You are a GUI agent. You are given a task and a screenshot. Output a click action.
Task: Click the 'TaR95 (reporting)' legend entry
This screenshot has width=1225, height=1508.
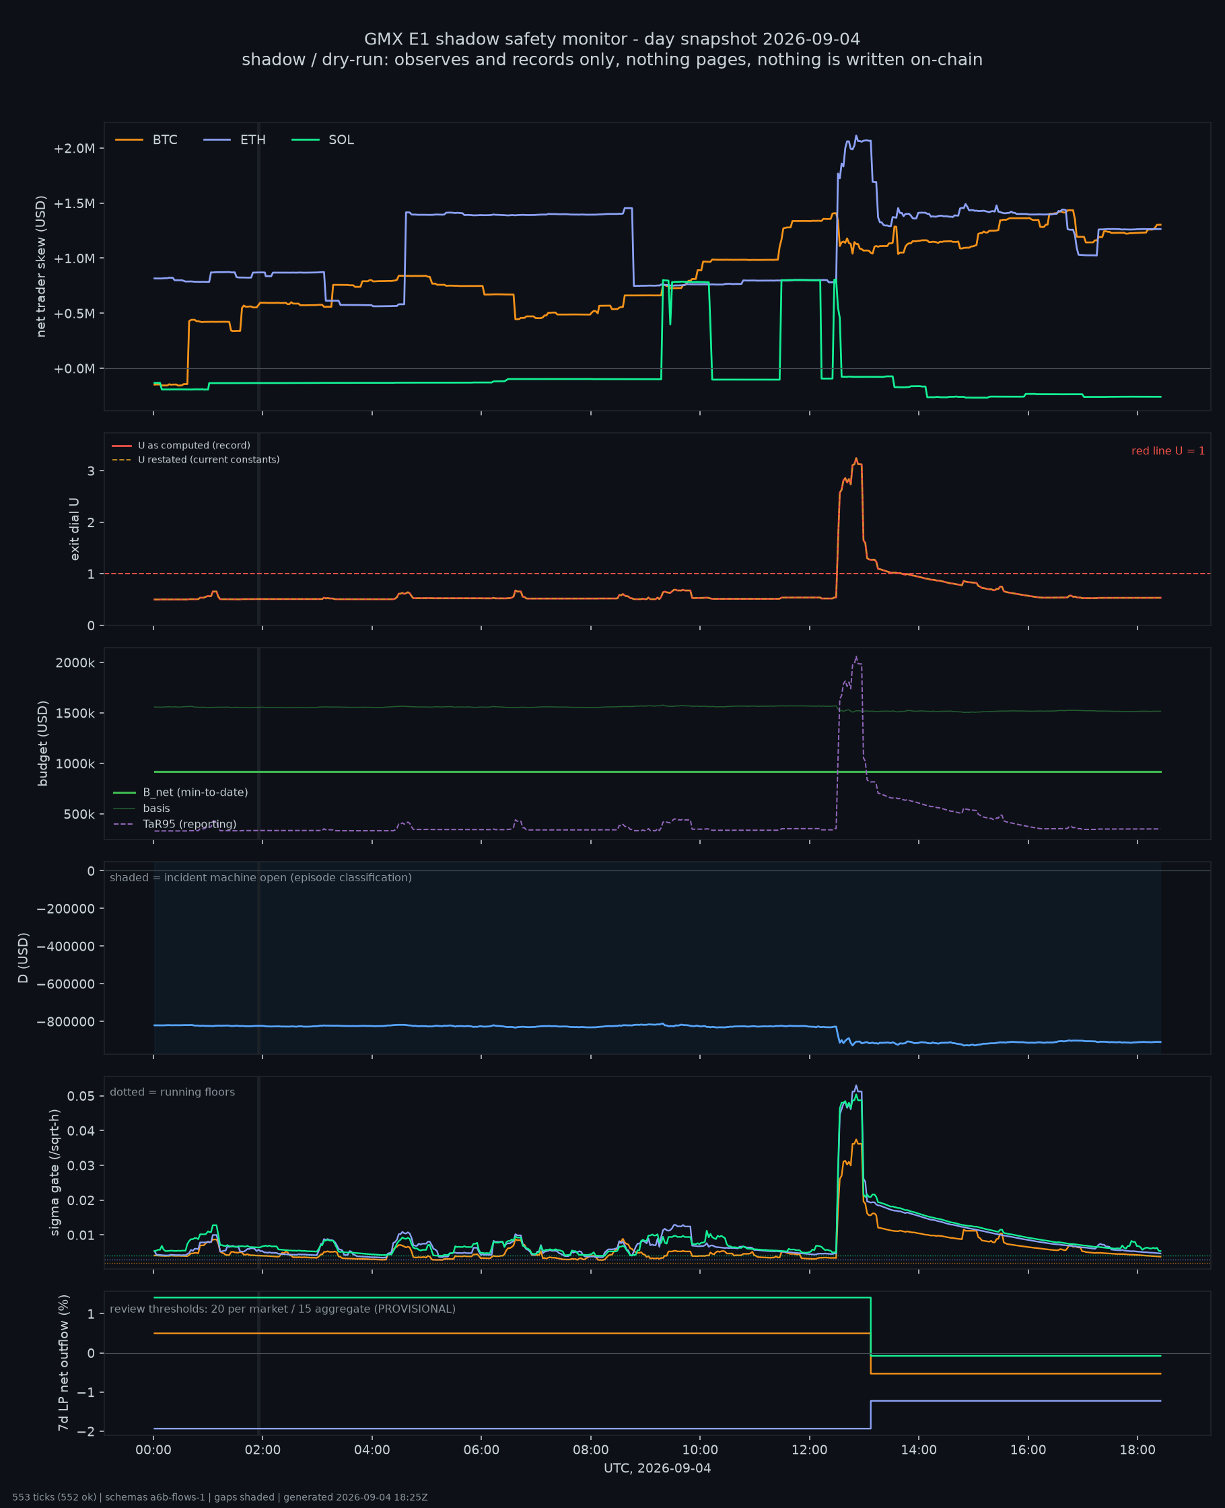[175, 823]
